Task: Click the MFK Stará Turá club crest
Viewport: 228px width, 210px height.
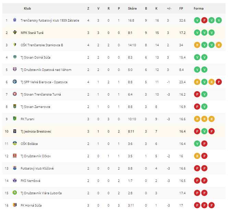Action: (x=15, y=32)
